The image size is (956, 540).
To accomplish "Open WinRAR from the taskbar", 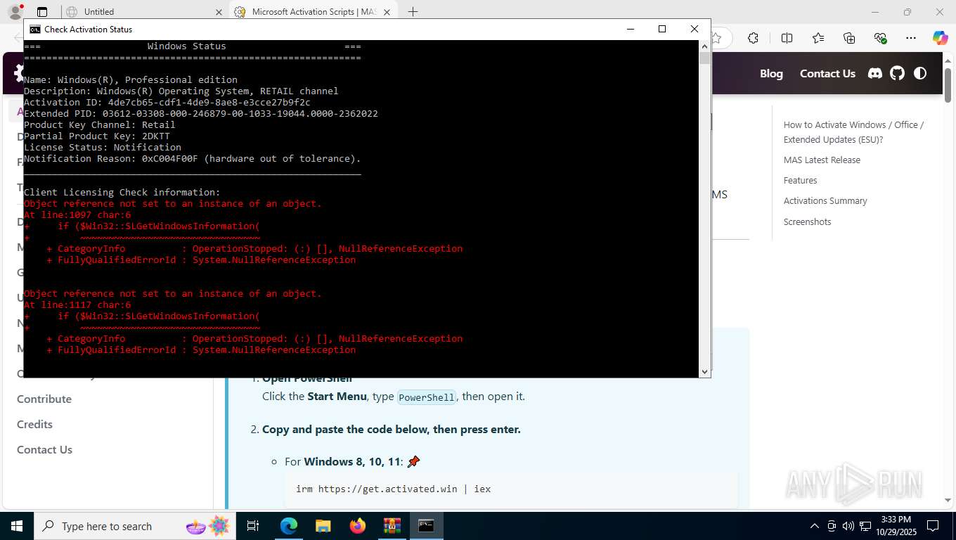I will pyautogui.click(x=392, y=526).
